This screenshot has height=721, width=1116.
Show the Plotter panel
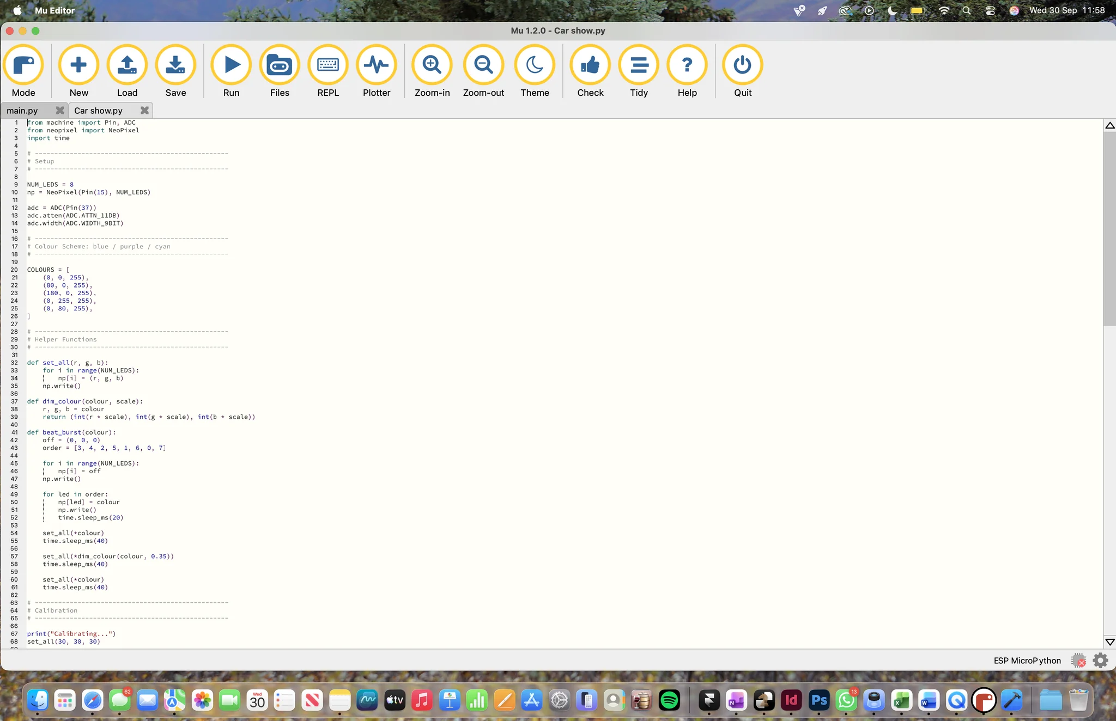377,71
